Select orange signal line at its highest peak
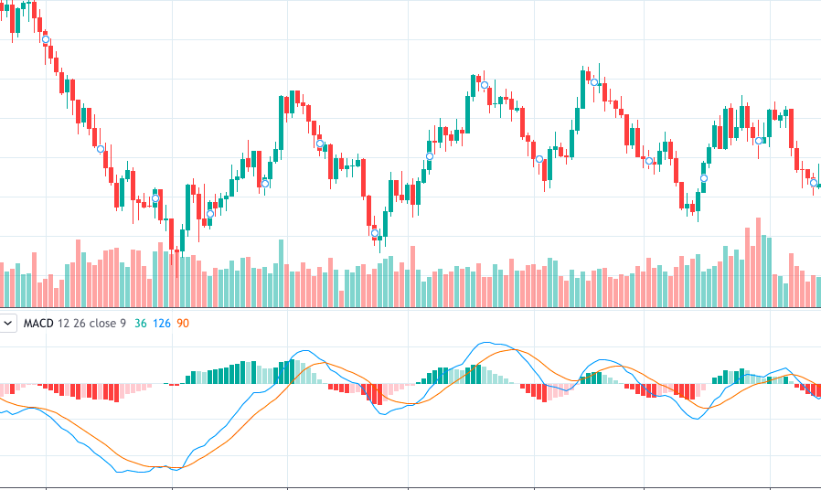 pos(515,350)
